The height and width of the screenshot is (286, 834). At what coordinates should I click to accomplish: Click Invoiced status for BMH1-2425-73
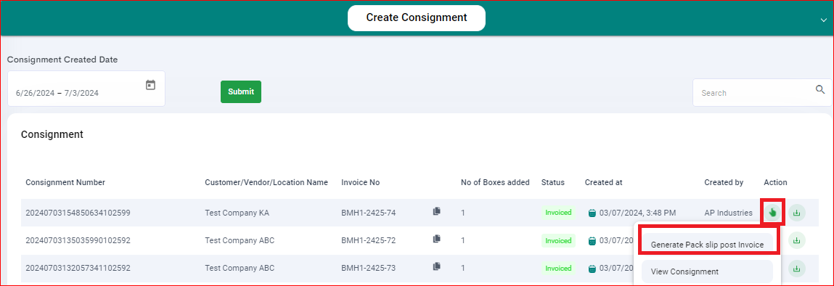tap(558, 268)
